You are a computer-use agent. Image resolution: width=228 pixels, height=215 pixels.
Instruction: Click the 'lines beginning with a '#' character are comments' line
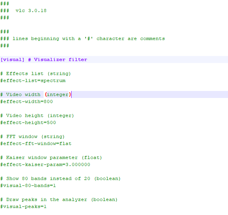click(82, 38)
